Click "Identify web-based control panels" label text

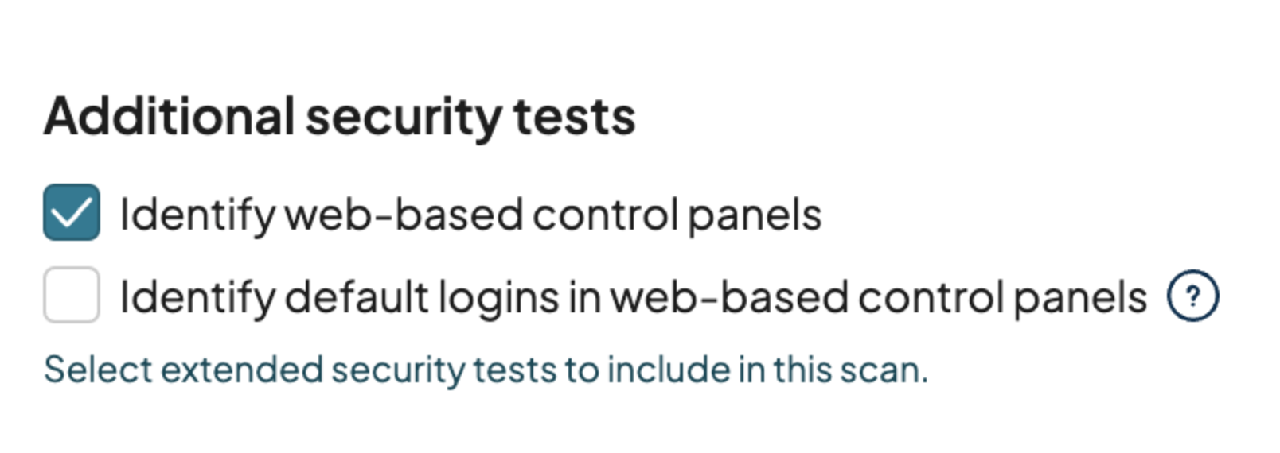(x=470, y=215)
